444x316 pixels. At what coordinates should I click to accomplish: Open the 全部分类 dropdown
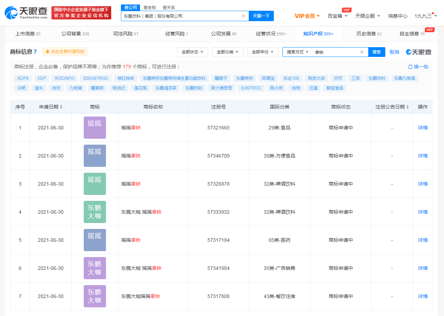coord(228,52)
